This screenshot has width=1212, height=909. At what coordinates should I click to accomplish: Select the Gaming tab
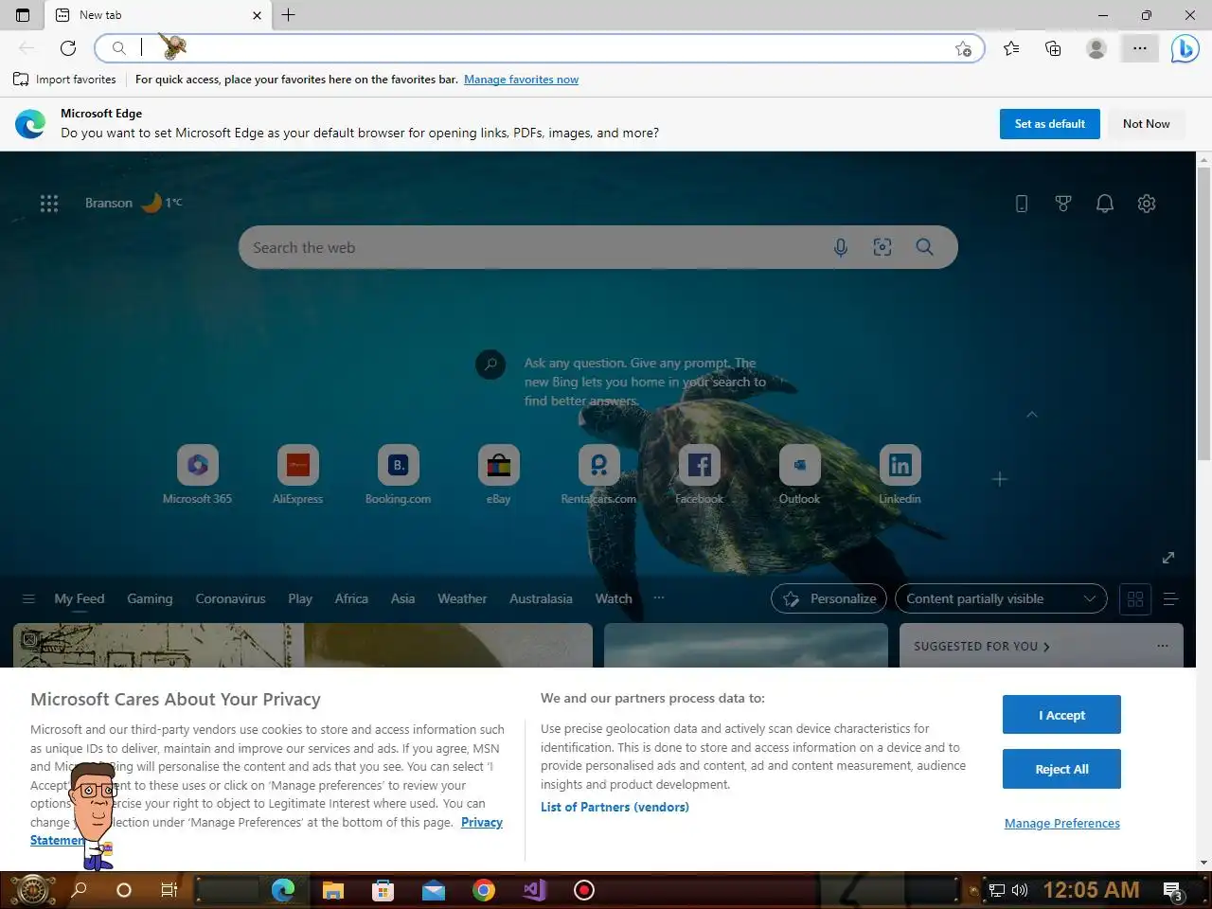point(150,598)
